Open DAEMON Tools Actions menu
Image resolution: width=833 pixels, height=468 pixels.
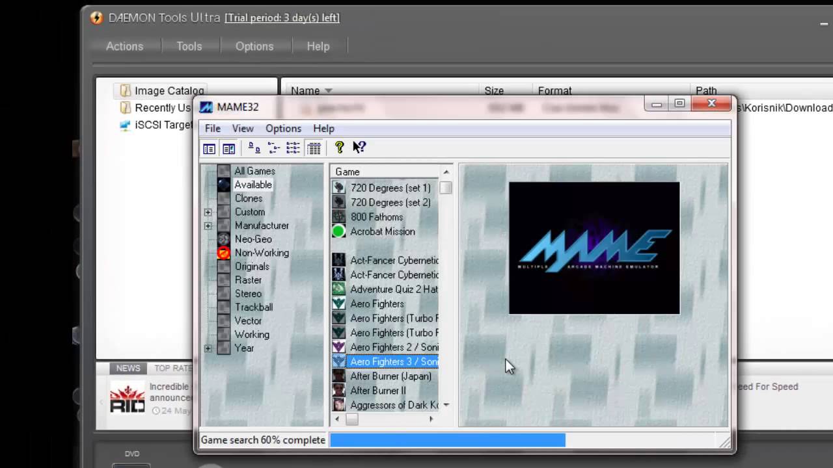click(x=124, y=46)
